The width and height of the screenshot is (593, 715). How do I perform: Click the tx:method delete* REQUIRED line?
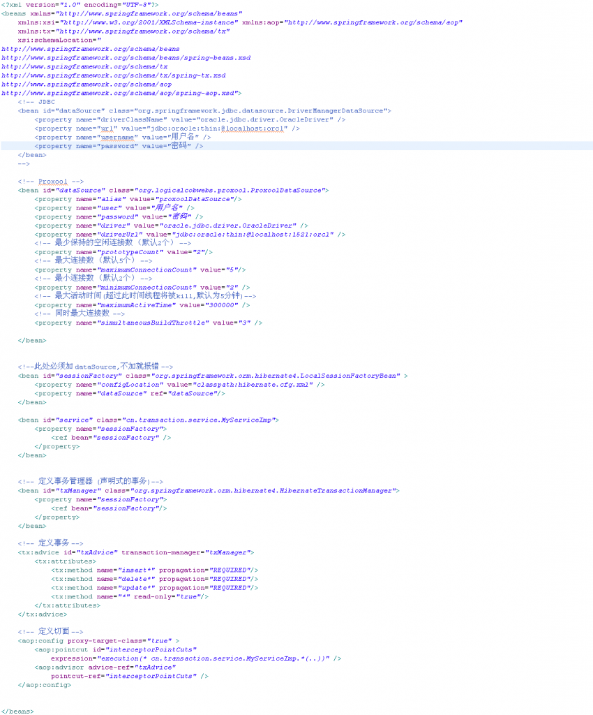pos(155,579)
